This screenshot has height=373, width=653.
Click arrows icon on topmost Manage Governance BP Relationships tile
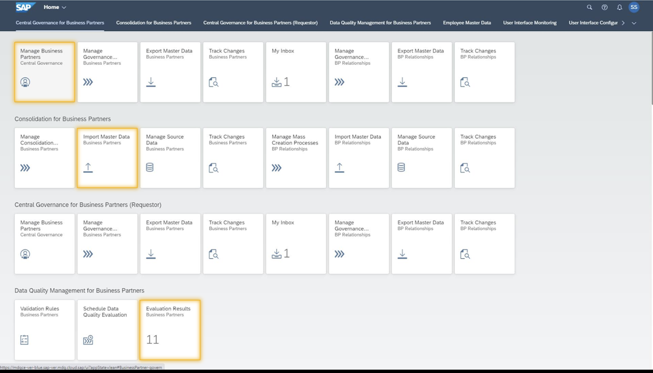(x=340, y=82)
